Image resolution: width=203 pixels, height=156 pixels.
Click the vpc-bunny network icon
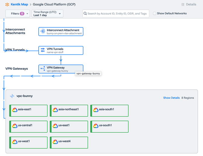pyautogui.click(x=12, y=96)
